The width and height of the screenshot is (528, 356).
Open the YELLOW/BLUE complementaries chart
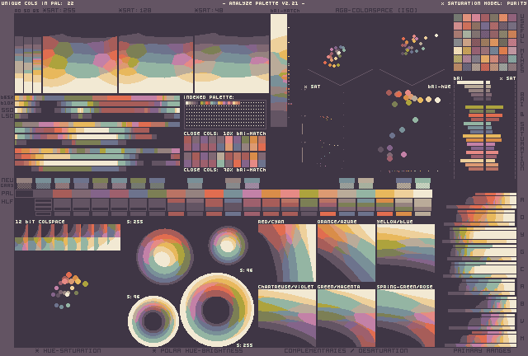click(x=406, y=250)
